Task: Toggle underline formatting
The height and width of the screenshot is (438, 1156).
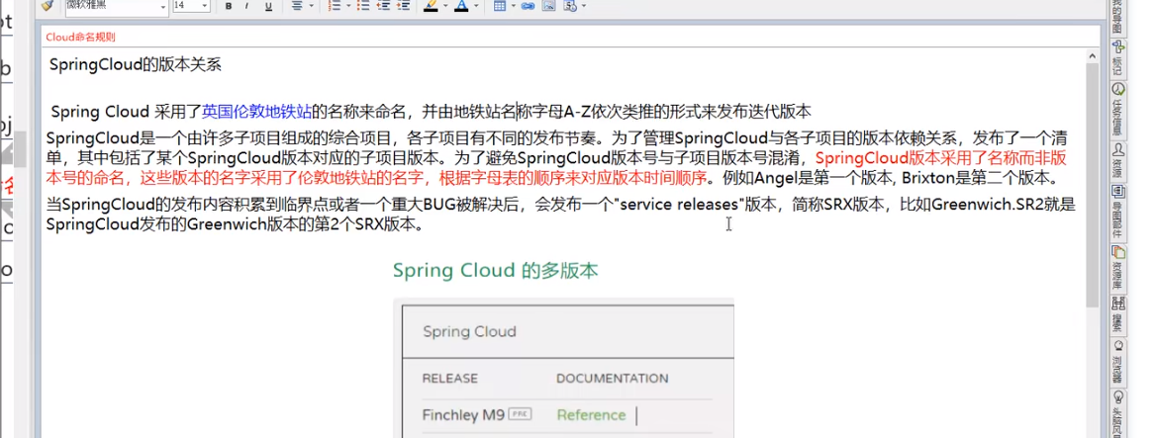Action: [x=267, y=7]
